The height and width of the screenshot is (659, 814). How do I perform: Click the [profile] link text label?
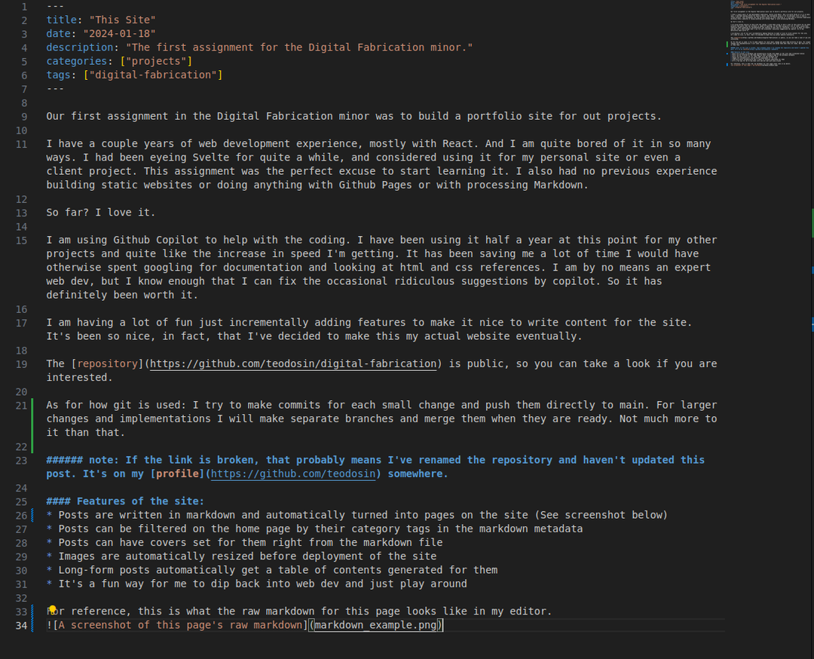(x=178, y=474)
